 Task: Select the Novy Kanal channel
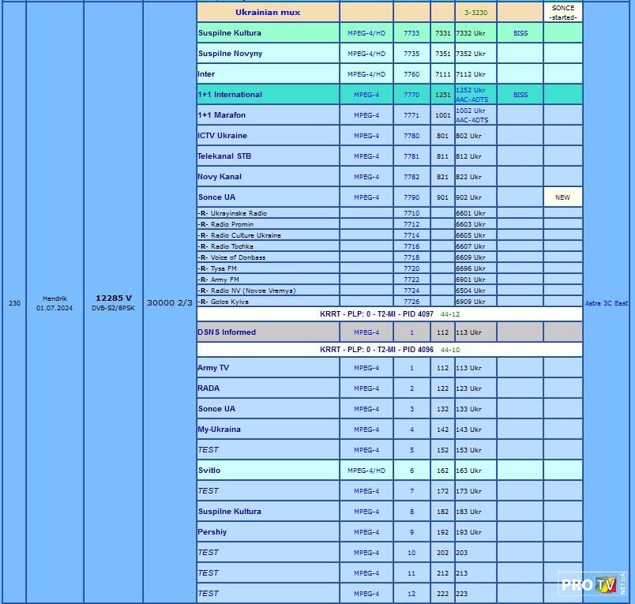point(220,177)
